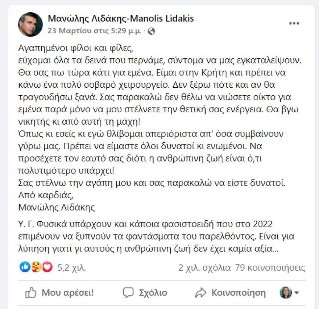Click the thumbs-up Like reaction icon
Screen dimensions: 319x309
point(25,267)
